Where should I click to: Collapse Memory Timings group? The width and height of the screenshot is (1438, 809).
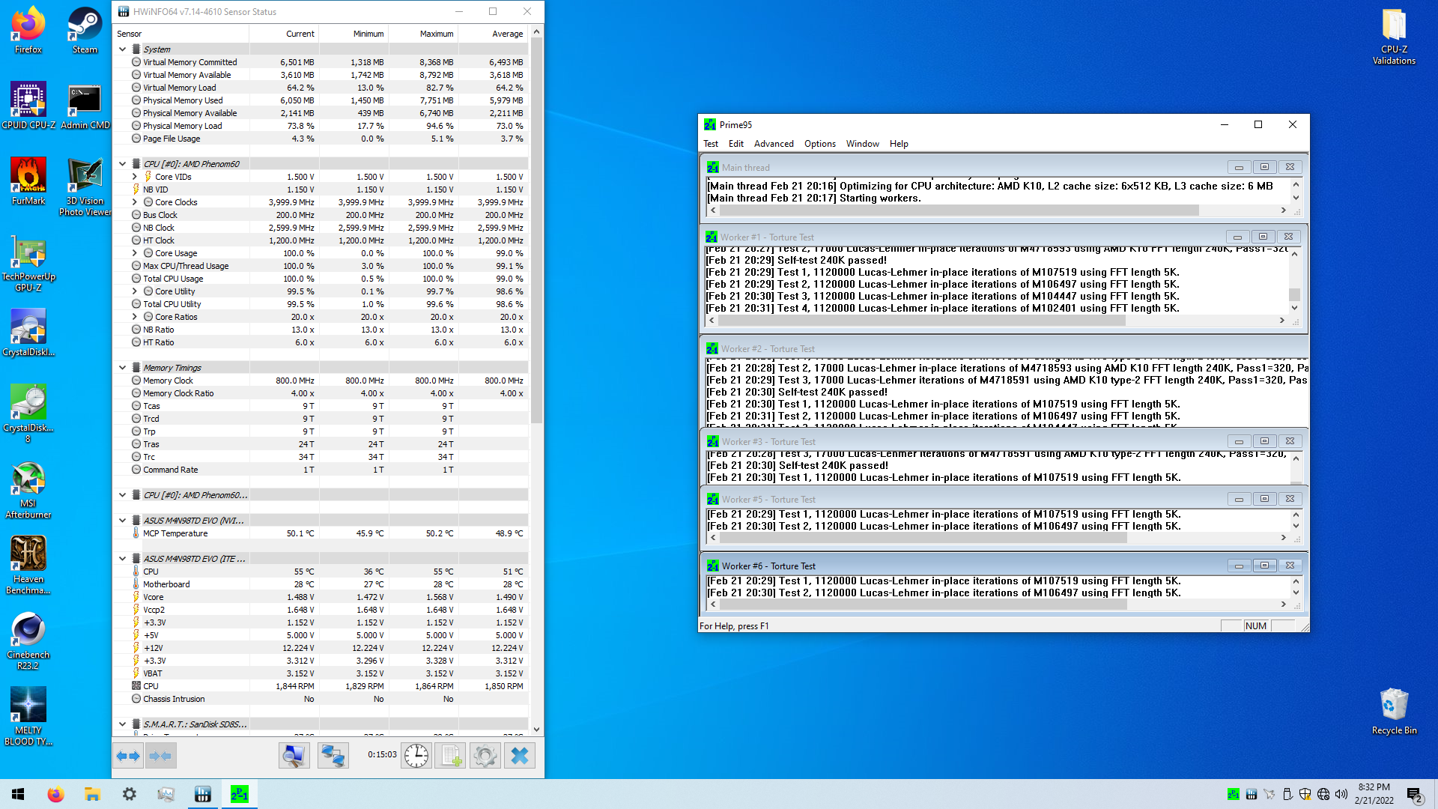point(123,368)
